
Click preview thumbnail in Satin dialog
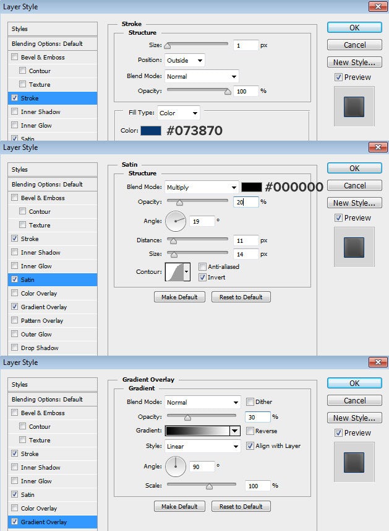pos(354,247)
